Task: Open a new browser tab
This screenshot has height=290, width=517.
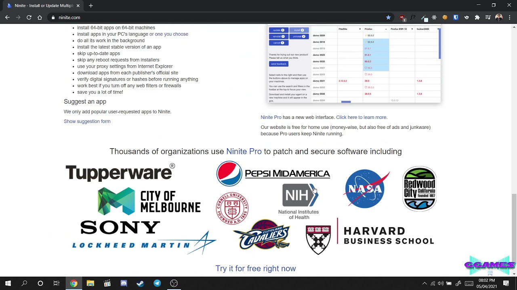Action: tap(90, 6)
